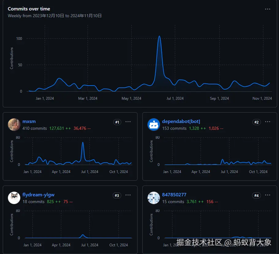Click the dependabot[bot] robot avatar

tap(153, 125)
